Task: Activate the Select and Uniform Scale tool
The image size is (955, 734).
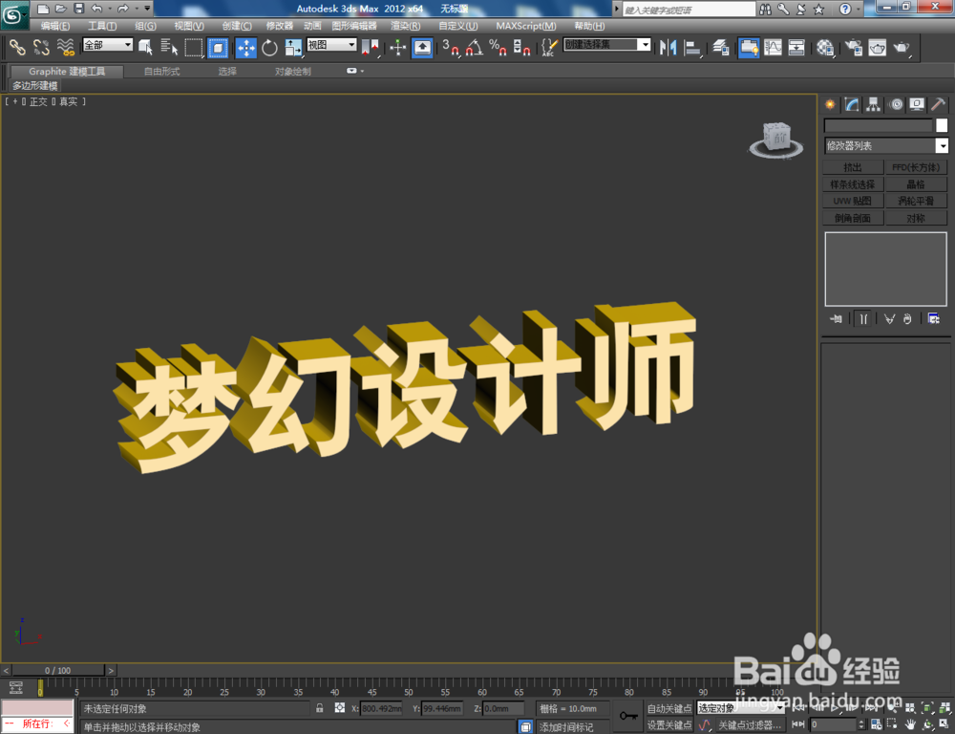Action: [293, 47]
